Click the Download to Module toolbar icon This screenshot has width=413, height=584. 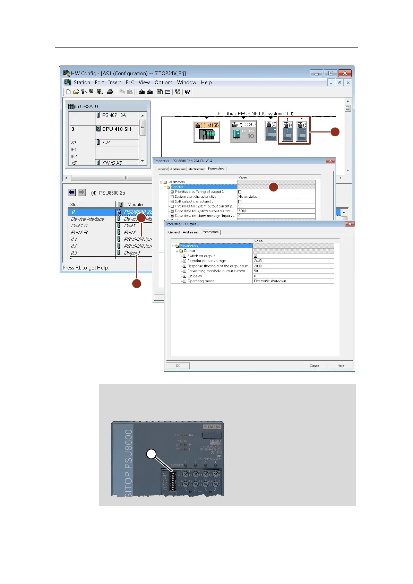(x=142, y=92)
